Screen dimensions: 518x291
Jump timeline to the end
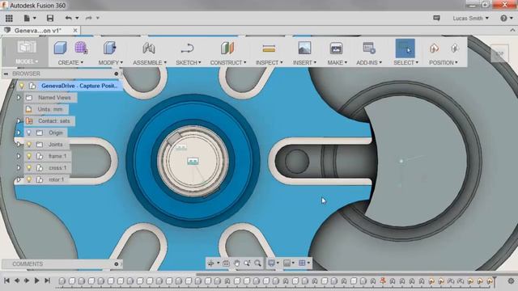tap(47, 280)
